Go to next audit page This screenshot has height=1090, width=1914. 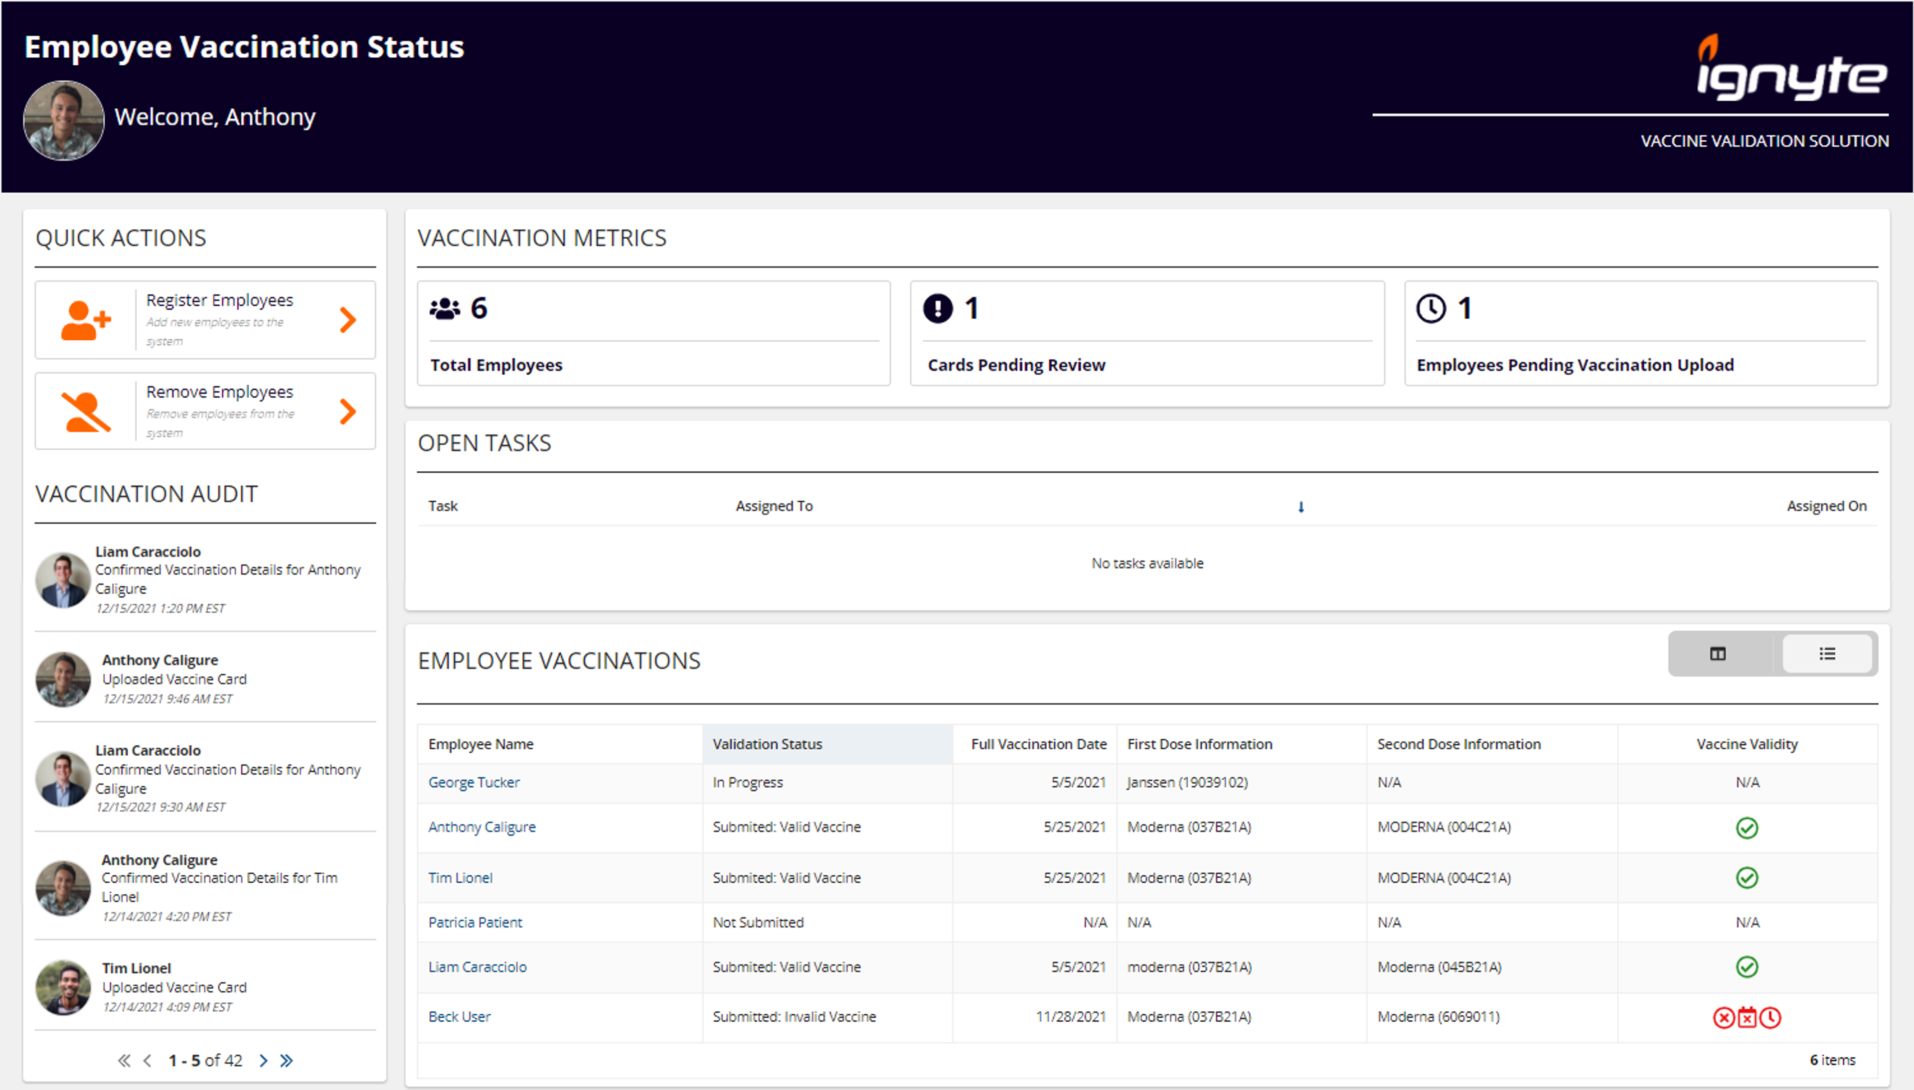click(263, 1060)
